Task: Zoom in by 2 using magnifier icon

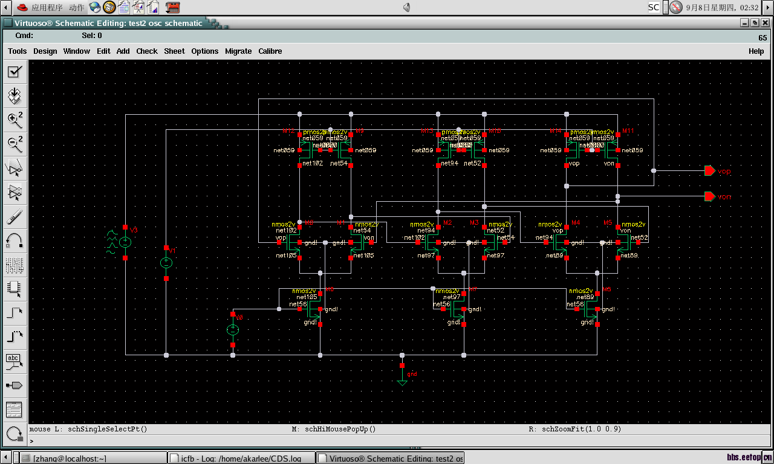Action: coord(15,120)
